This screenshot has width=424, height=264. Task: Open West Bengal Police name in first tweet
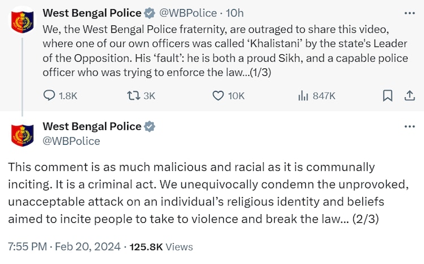(x=93, y=12)
